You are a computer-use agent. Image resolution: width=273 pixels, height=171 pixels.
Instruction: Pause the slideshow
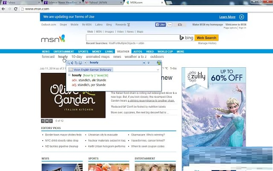[x=47, y=121]
